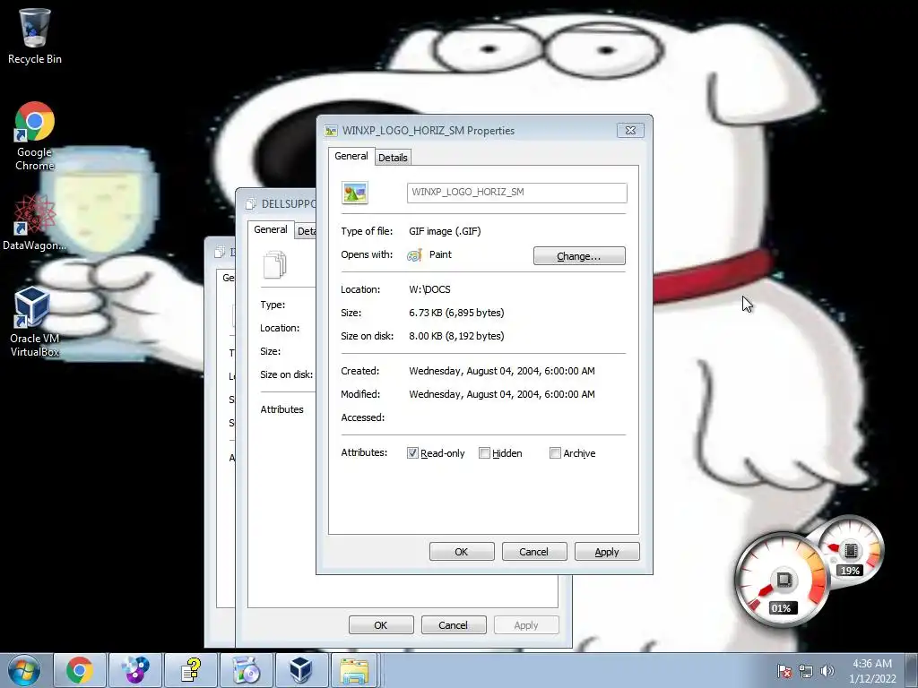
Task: Click the DELLSUPPORT window title bar
Action: [276, 203]
